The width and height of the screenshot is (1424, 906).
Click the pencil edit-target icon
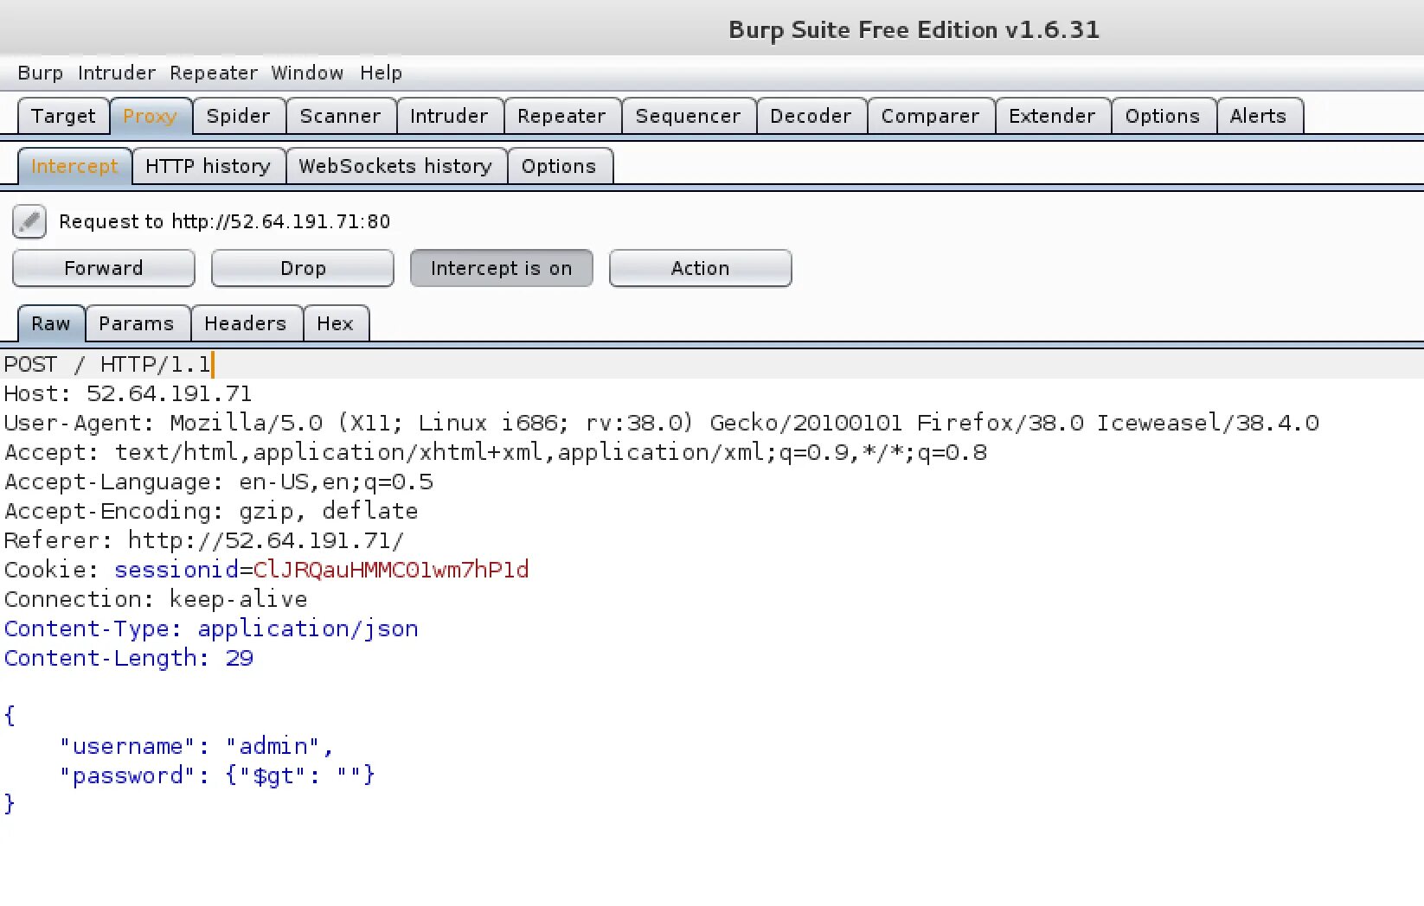click(29, 221)
